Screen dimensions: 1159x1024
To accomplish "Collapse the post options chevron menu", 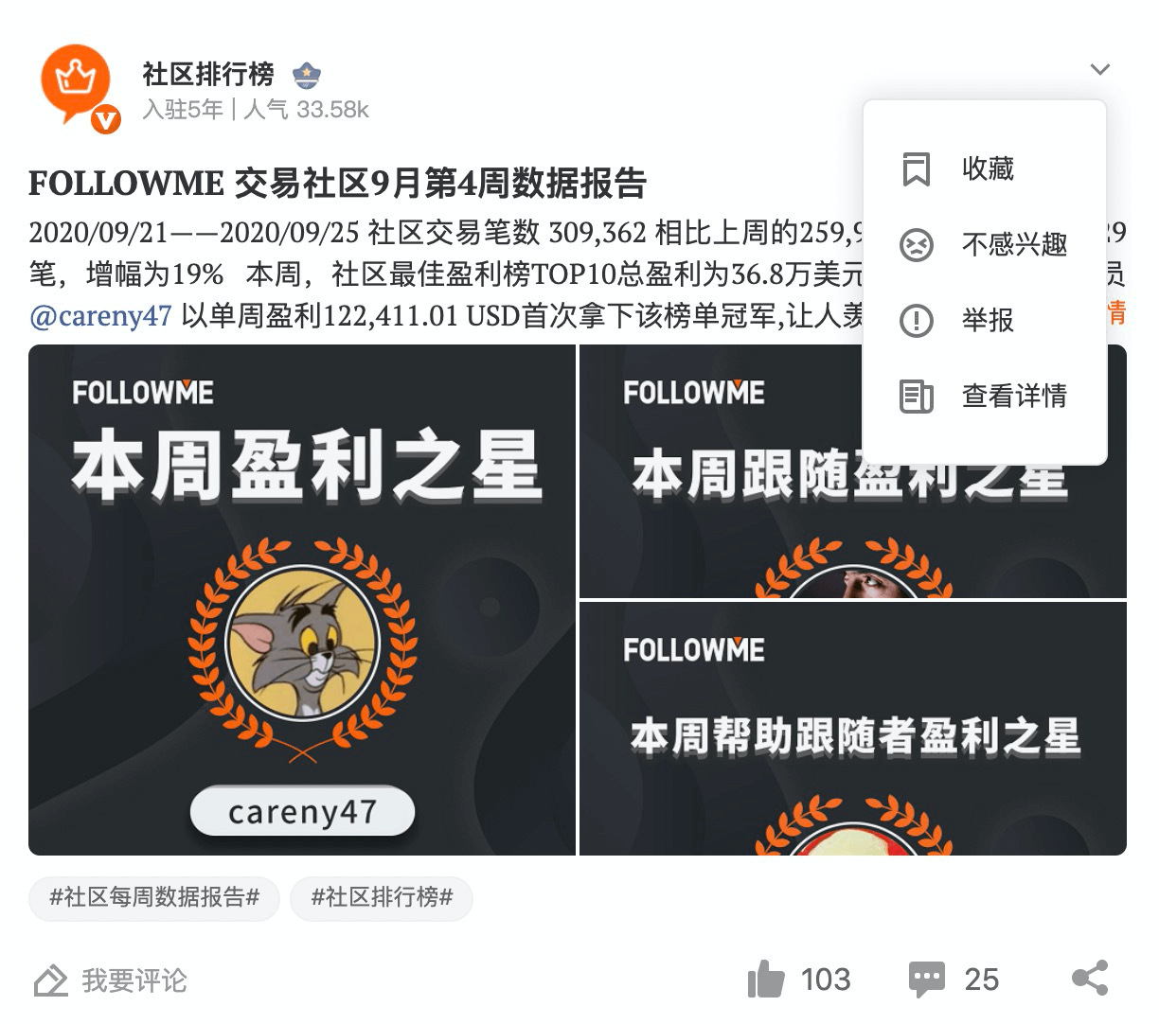I will [1099, 69].
